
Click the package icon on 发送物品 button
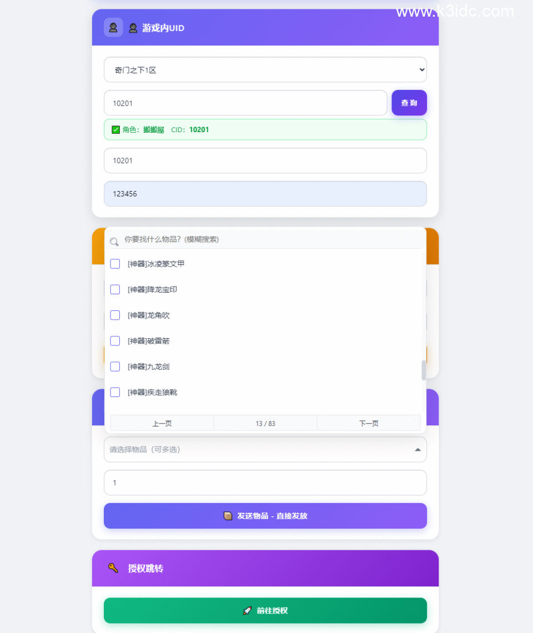pos(228,515)
